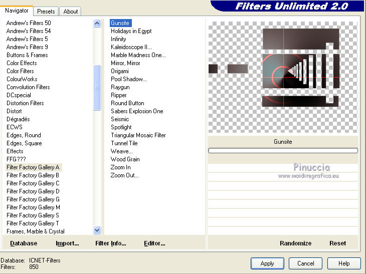
Task: Select FFG??? category
Action: pyautogui.click(x=16, y=159)
